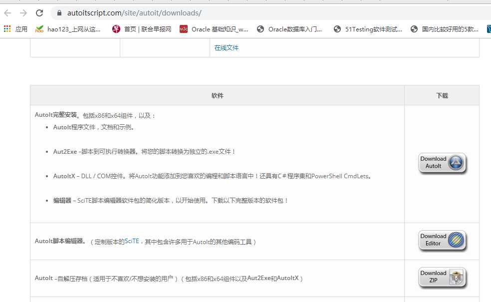The image size is (491, 302).
Task: Click the 软件 table column header
Action: (218, 95)
